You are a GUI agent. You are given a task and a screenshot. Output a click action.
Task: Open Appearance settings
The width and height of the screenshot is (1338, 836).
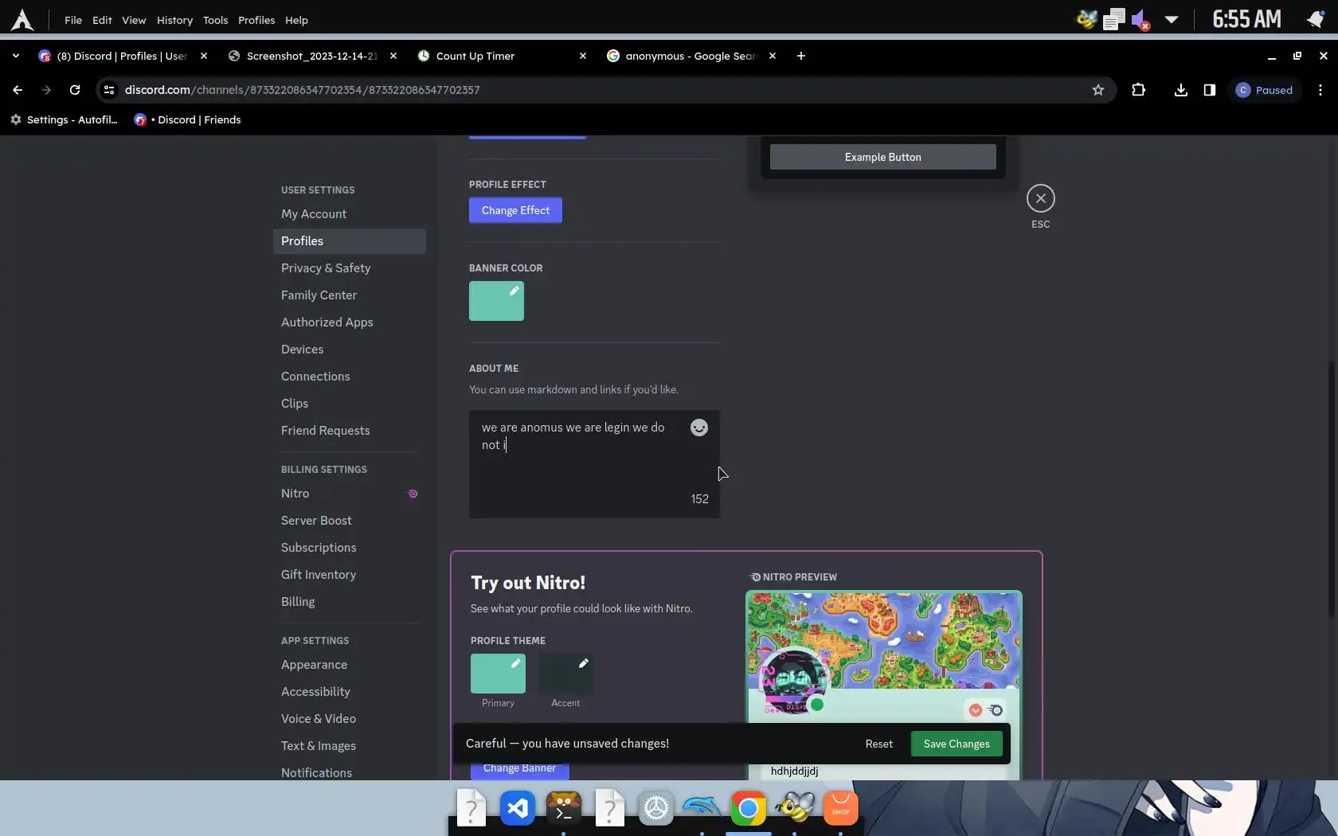(349, 665)
